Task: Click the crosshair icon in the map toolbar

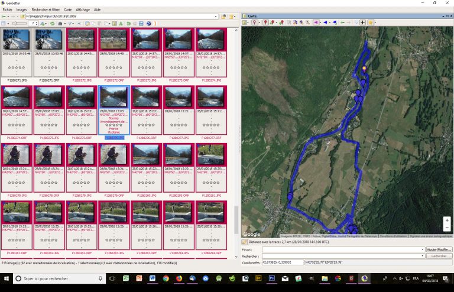Action: [x=363, y=22]
